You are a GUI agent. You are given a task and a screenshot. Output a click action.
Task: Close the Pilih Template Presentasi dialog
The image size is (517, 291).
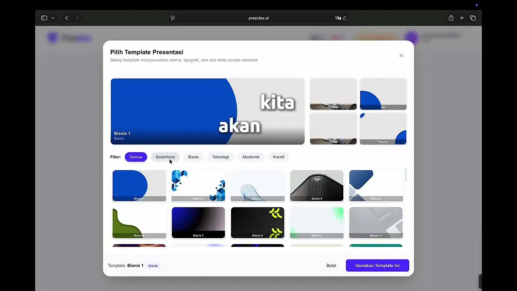click(401, 55)
